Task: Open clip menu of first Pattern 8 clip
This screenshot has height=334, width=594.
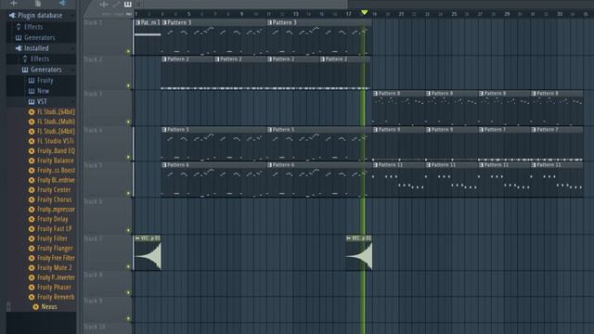Action: (375, 93)
